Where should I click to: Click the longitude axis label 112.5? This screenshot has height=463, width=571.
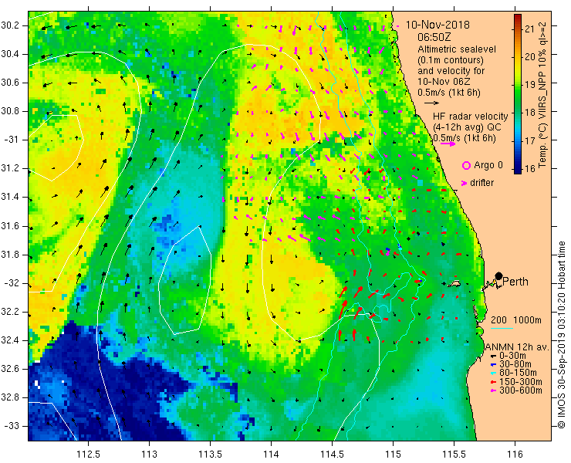[89, 454]
